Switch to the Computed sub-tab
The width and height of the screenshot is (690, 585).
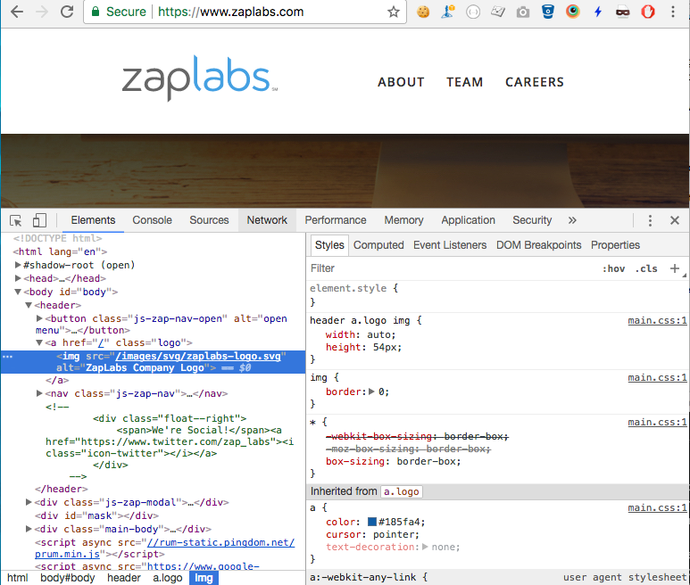point(378,245)
